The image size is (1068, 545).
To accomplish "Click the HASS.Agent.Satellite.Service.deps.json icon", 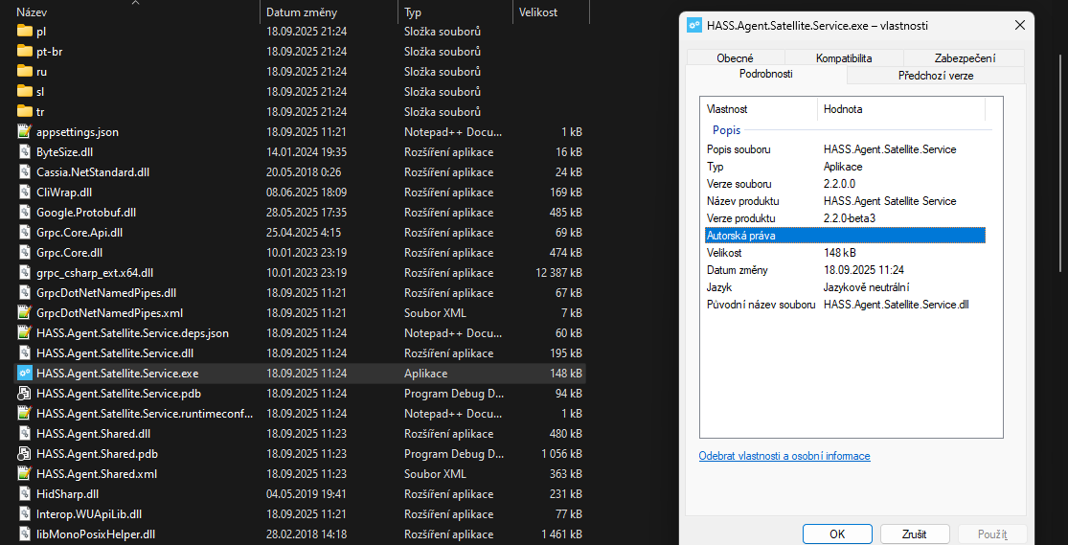I will pos(25,333).
